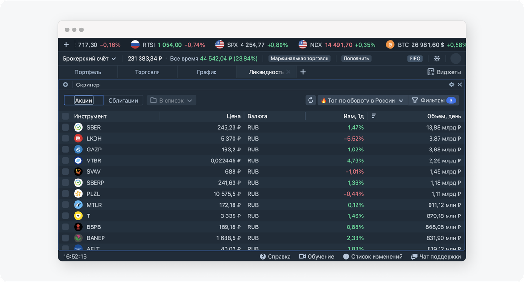Click the SVAV logo icon
The image size is (524, 282).
(x=78, y=171)
